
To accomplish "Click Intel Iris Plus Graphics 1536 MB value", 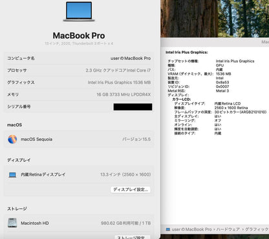I will pyautogui.click(x=119, y=83).
